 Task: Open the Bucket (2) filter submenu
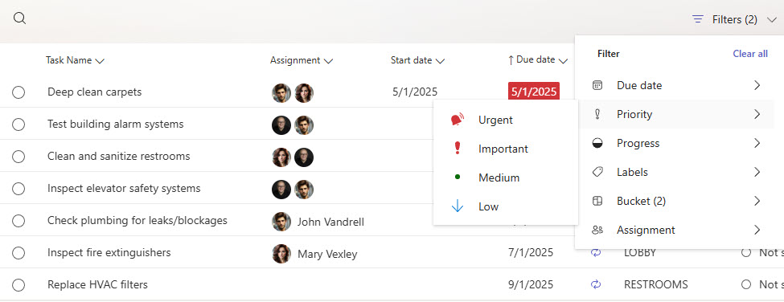(676, 201)
